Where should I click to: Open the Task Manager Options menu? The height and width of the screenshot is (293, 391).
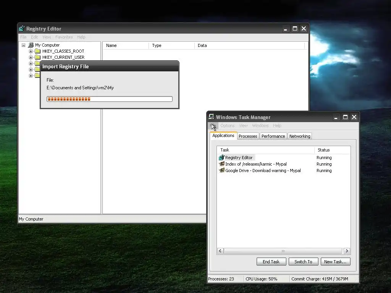point(228,126)
